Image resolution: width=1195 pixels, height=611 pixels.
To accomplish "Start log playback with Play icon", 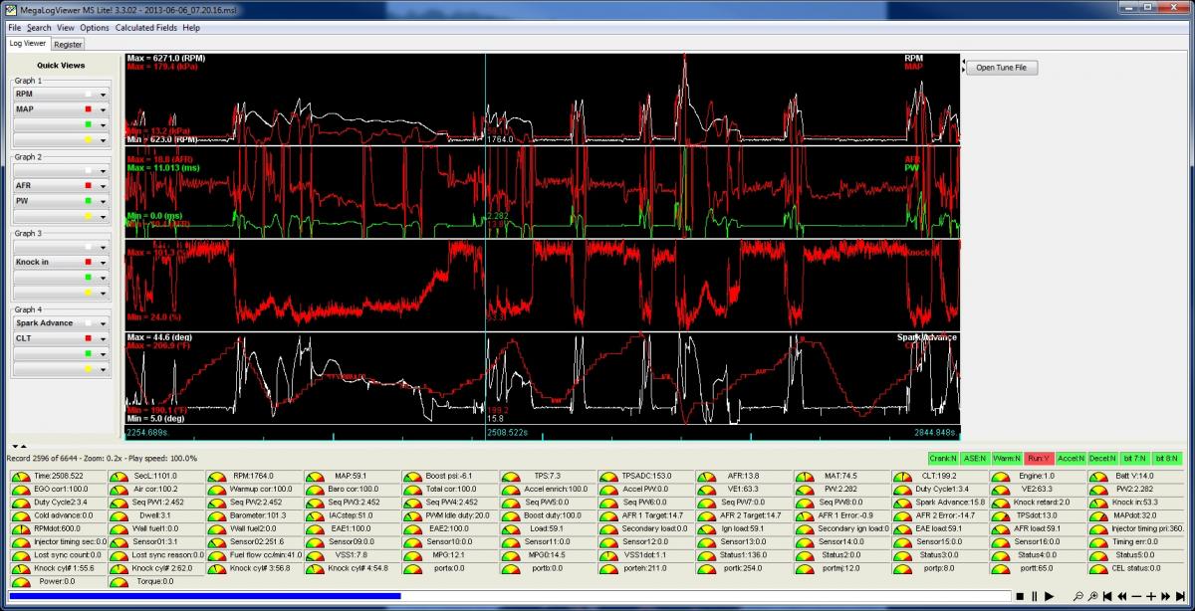I will coord(1049,596).
